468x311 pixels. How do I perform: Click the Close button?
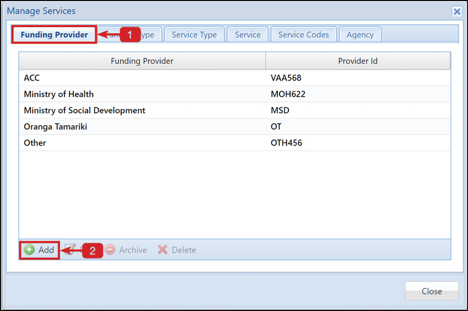tap(432, 291)
